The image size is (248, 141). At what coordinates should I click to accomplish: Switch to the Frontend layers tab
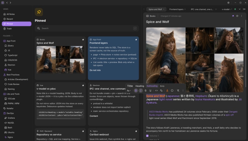(x=176, y=9)
